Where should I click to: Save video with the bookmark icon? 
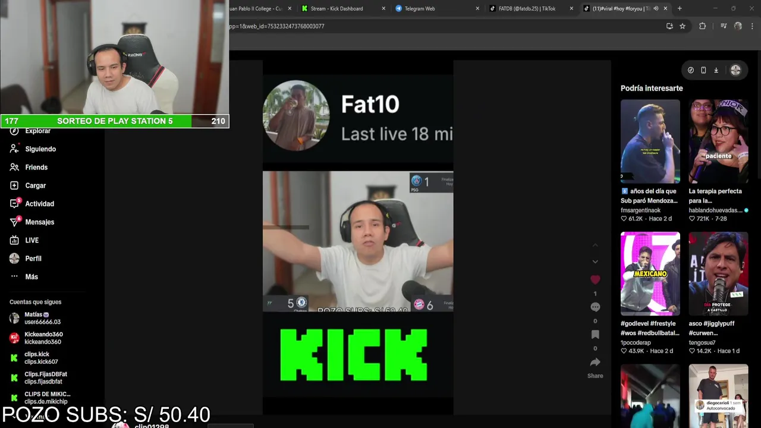595,335
